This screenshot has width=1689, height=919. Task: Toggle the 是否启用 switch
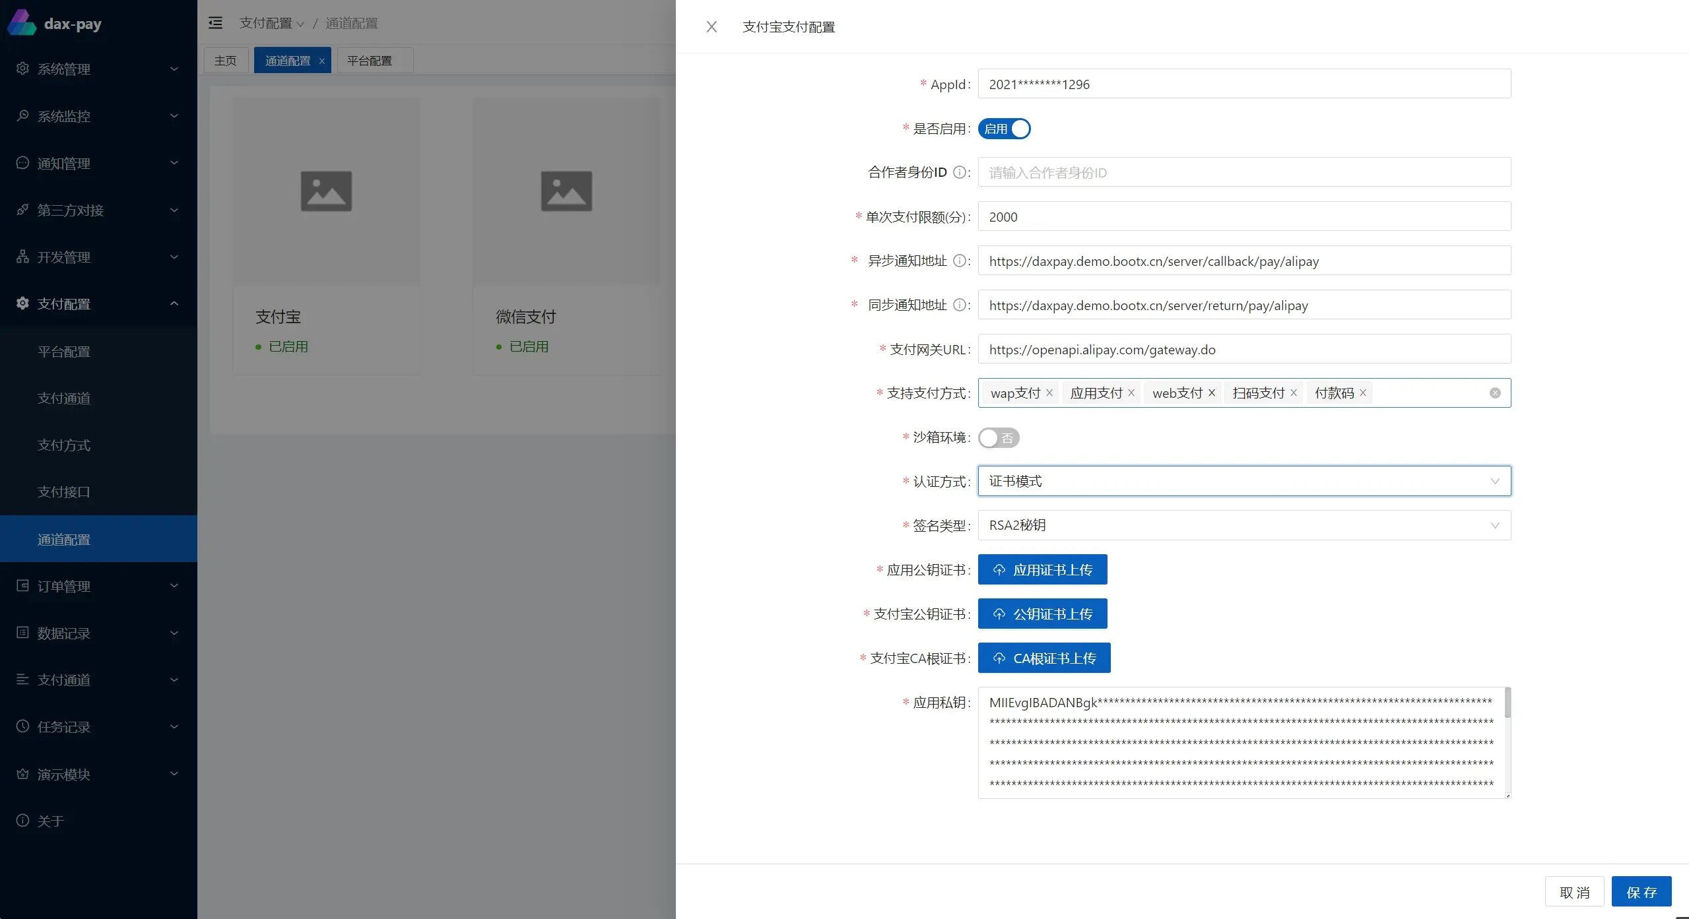(x=1004, y=129)
